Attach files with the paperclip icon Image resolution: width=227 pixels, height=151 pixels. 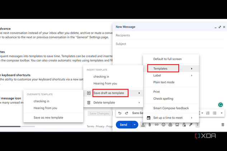pyautogui.click(x=150, y=125)
